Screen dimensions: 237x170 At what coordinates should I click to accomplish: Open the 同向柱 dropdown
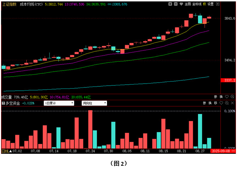94,103
